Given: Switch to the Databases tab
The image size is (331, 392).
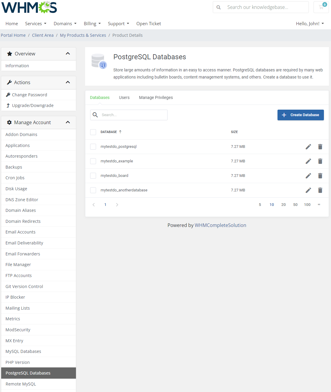Looking at the screenshot, I should pyautogui.click(x=100, y=97).
